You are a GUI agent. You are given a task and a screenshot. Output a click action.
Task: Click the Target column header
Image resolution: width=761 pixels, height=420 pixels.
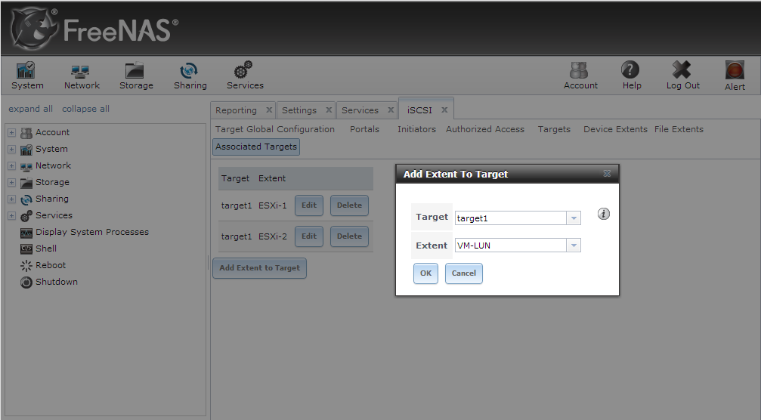[x=235, y=178]
